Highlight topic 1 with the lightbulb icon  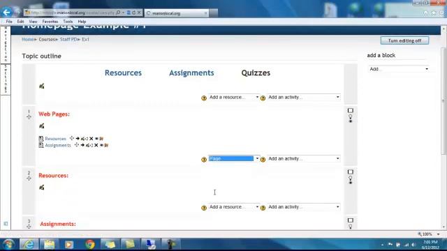(x=351, y=116)
